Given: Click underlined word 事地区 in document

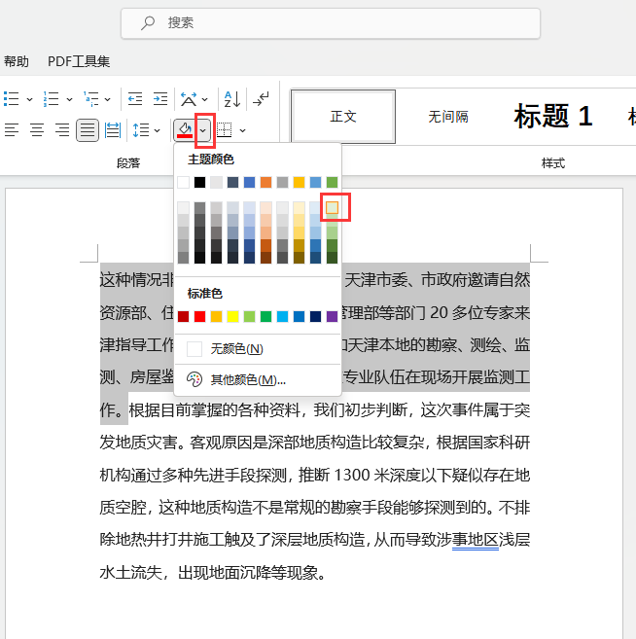Looking at the screenshot, I should click(476, 540).
